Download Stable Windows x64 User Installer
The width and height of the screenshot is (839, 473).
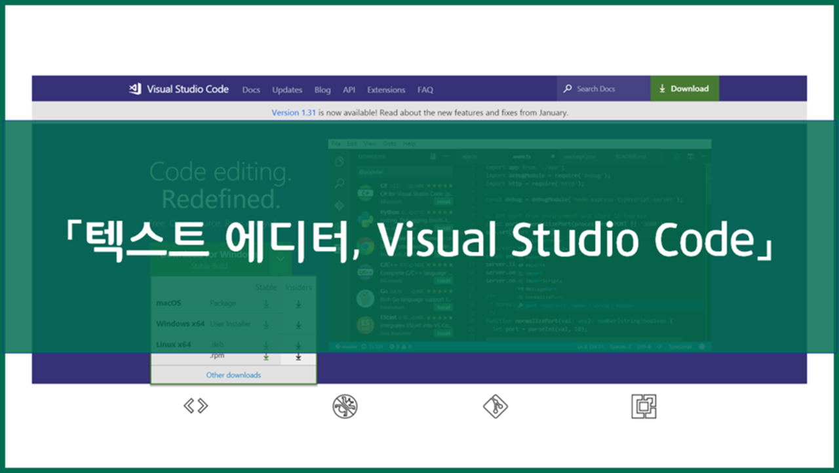pos(266,324)
